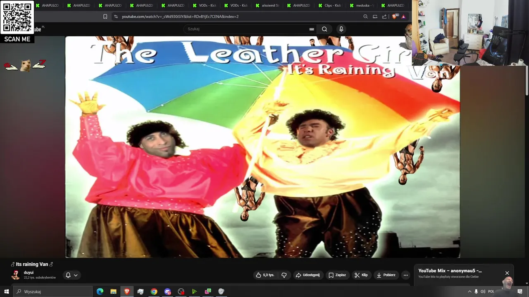This screenshot has height=297, width=529.
Task: Show hidden system tray icons
Action: 469,292
